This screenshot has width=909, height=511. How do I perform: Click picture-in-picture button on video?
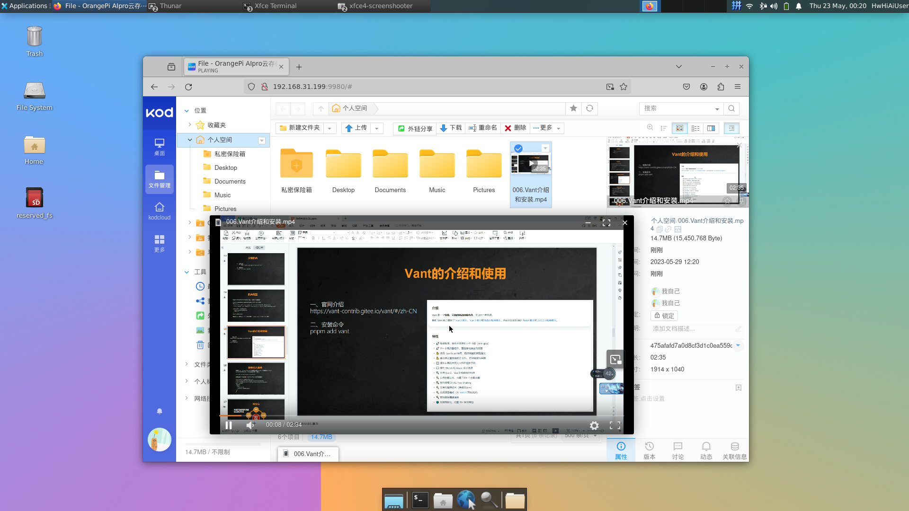(615, 359)
